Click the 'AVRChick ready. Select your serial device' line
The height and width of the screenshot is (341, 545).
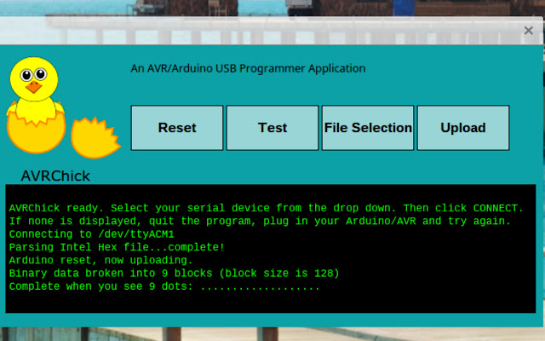tap(267, 208)
